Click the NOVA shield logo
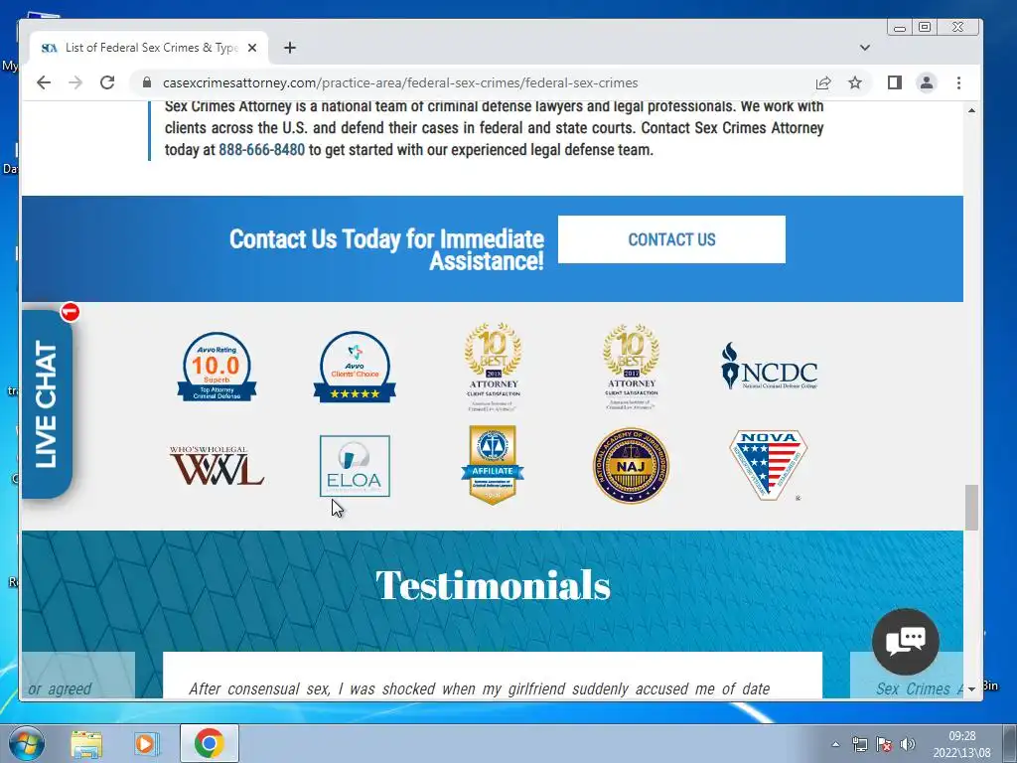1017x763 pixels. [769, 465]
